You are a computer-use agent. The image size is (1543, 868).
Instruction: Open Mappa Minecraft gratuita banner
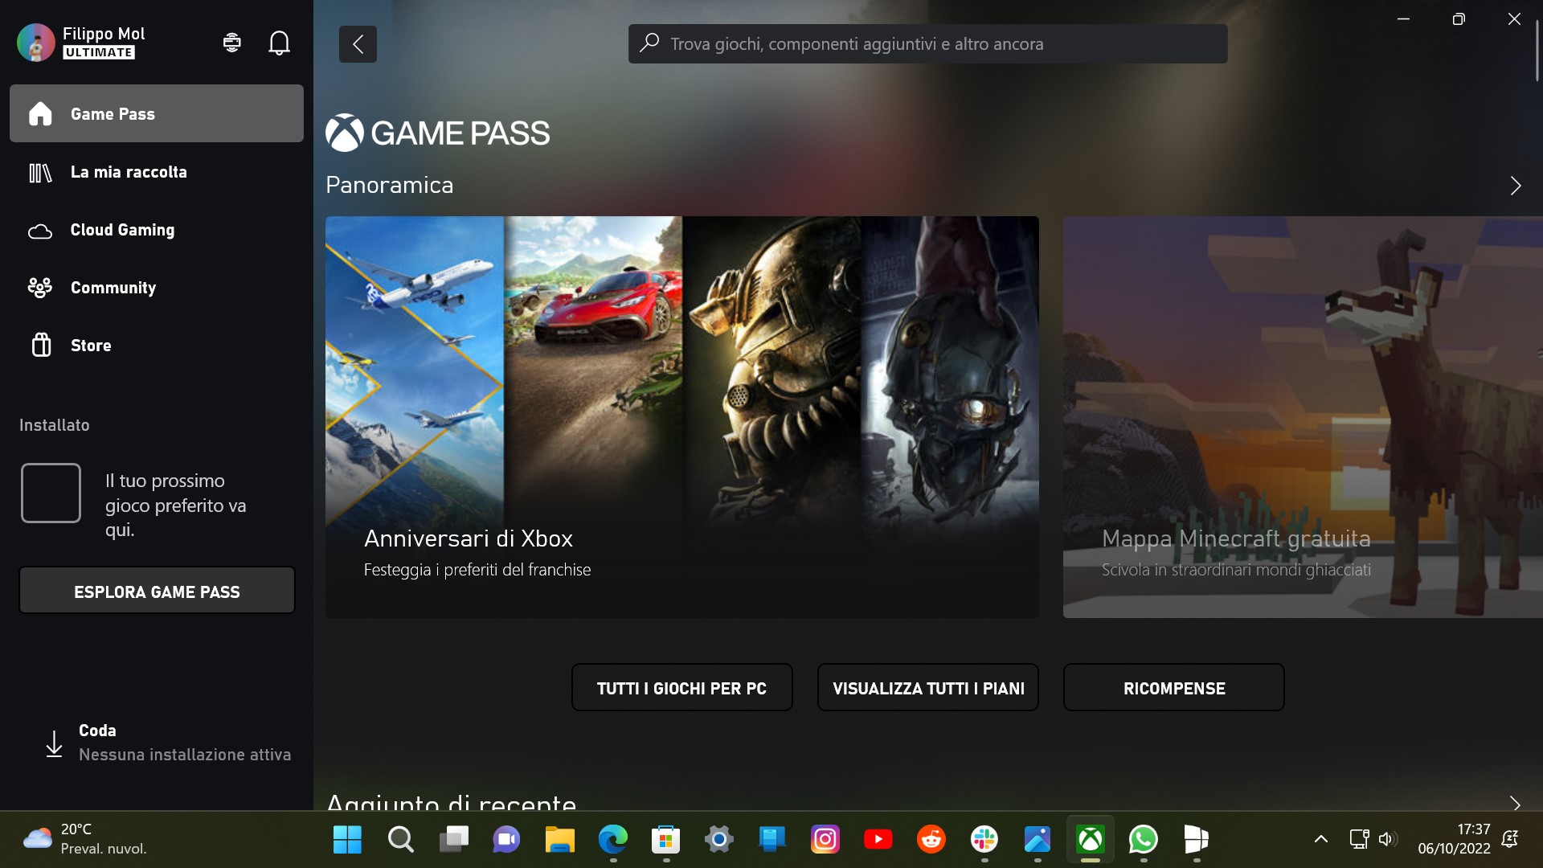pos(1303,416)
